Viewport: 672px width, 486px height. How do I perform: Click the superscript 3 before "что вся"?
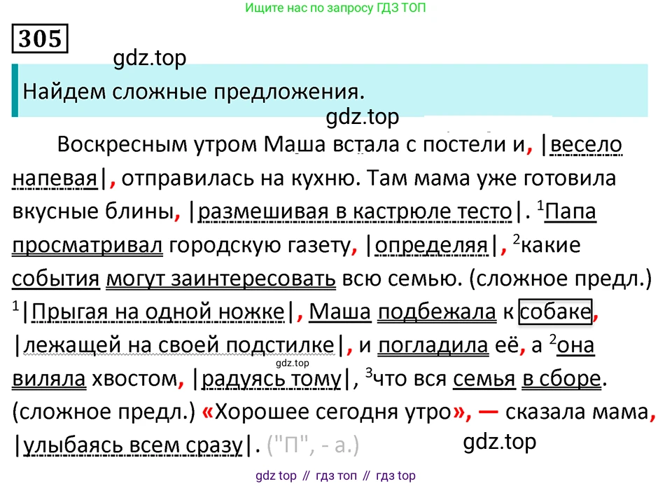[x=371, y=372]
